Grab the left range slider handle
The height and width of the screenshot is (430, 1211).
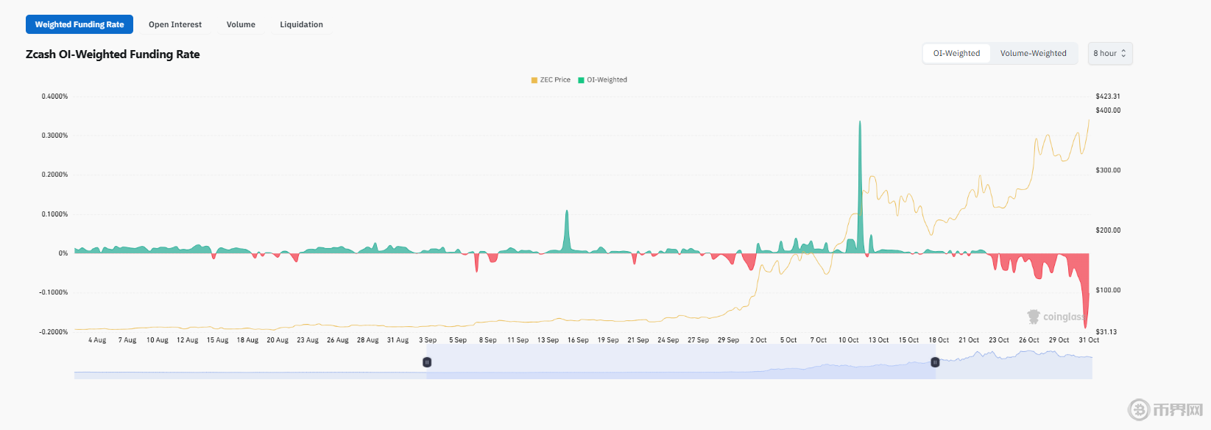click(427, 362)
